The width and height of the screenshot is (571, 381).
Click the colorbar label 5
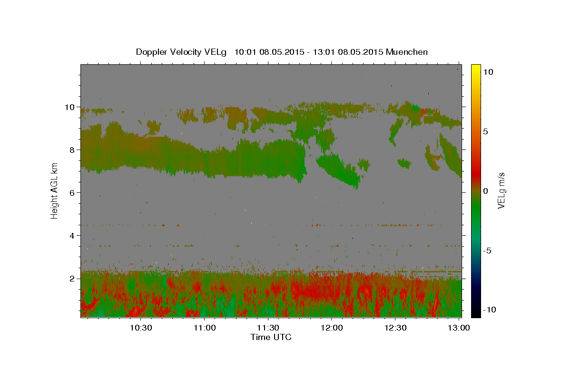click(485, 131)
